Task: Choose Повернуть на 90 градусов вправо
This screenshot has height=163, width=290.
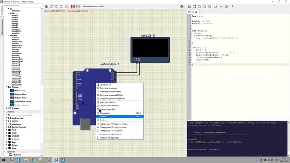Action: click(x=120, y=124)
